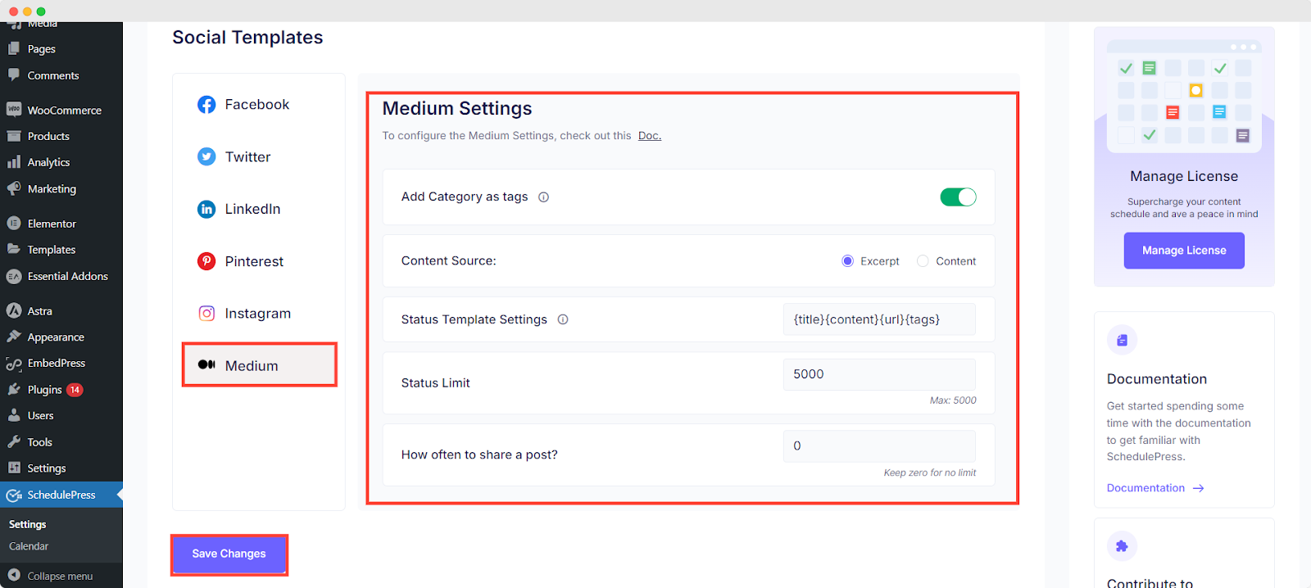Click the Pinterest logo icon
Screen dimensions: 1311x588
point(206,261)
